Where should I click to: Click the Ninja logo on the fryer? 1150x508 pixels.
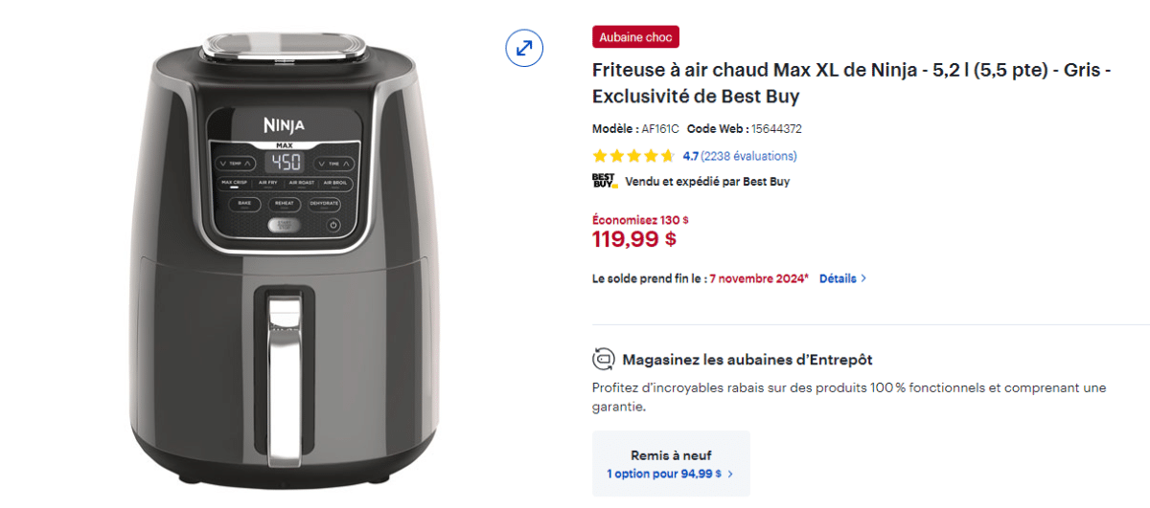point(284,125)
